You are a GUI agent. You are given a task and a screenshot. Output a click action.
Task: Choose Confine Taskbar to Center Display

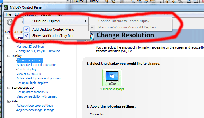[130, 21]
